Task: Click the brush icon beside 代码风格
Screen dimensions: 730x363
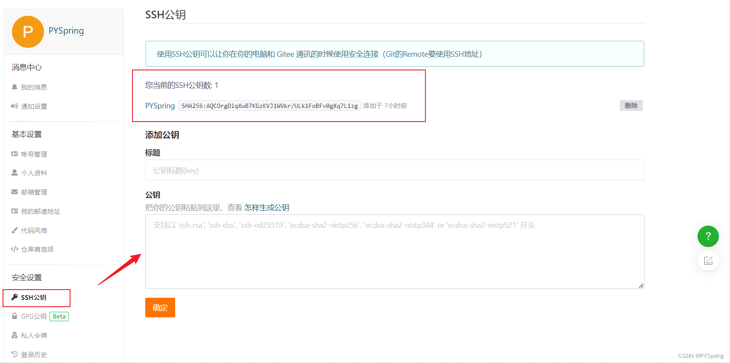Action: 15,230
